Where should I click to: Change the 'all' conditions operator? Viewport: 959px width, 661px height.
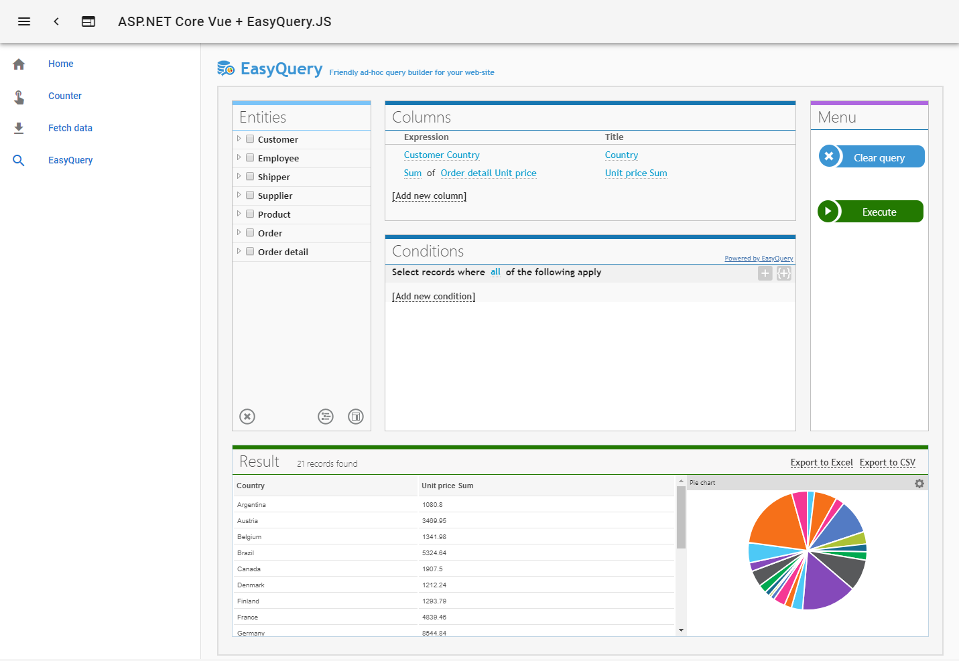click(495, 272)
